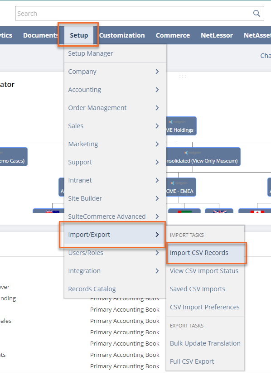
Task: Open the Integration submenu chevron
Action: [x=157, y=271]
